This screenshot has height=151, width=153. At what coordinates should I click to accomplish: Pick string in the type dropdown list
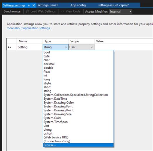78,91
